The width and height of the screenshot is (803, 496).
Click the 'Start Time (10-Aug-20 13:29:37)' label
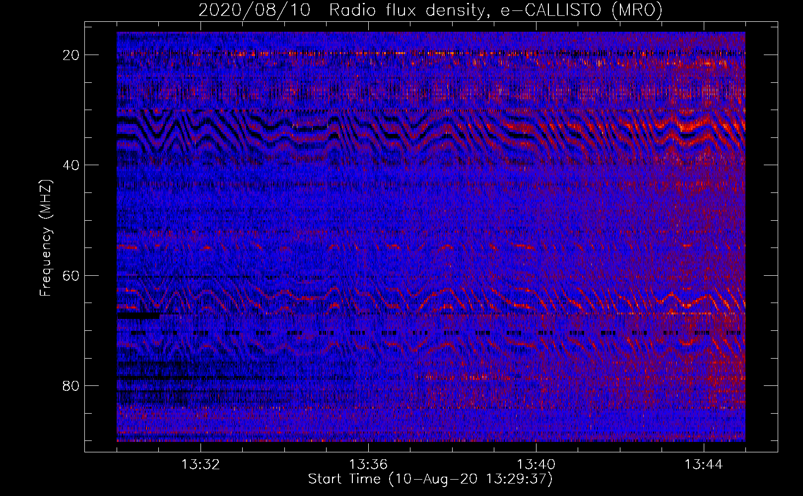430,479
